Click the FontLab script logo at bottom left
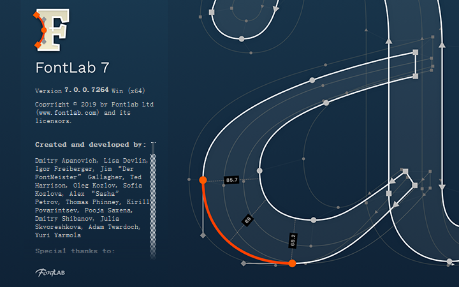 [x=48, y=273]
